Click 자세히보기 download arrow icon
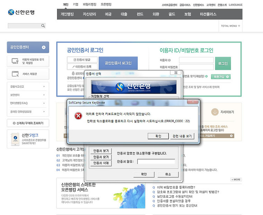This screenshot has height=215, width=263. (x=215, y=112)
